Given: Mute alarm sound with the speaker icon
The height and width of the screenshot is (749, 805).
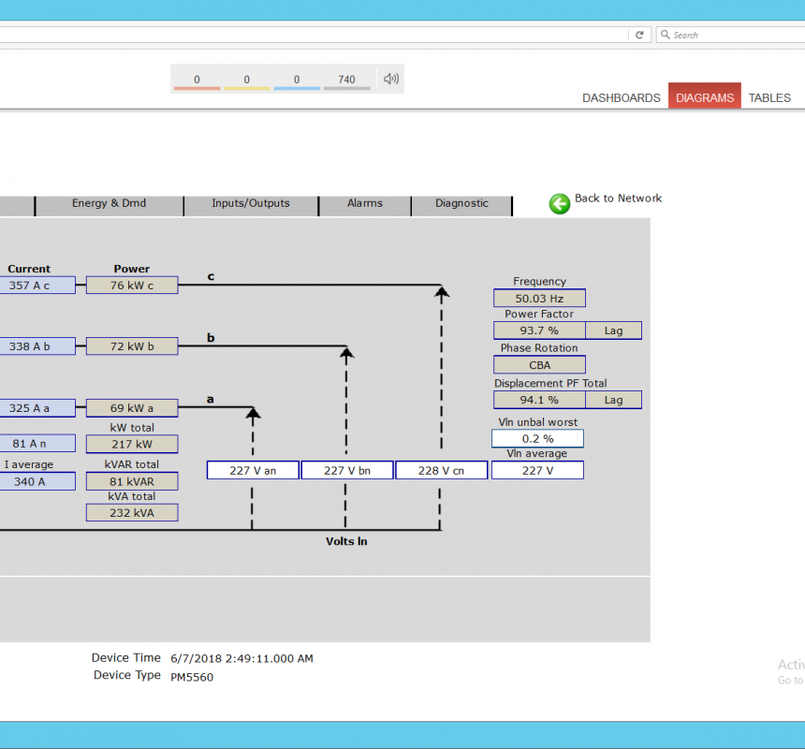Looking at the screenshot, I should tap(390, 79).
